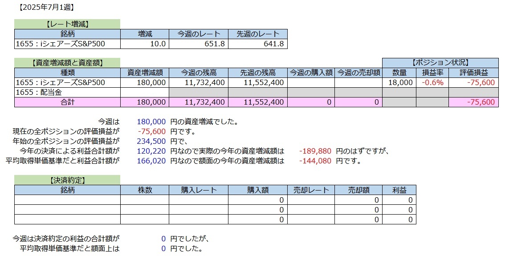Select the 10.0 rate change cell
505x256 pixels.
point(145,44)
